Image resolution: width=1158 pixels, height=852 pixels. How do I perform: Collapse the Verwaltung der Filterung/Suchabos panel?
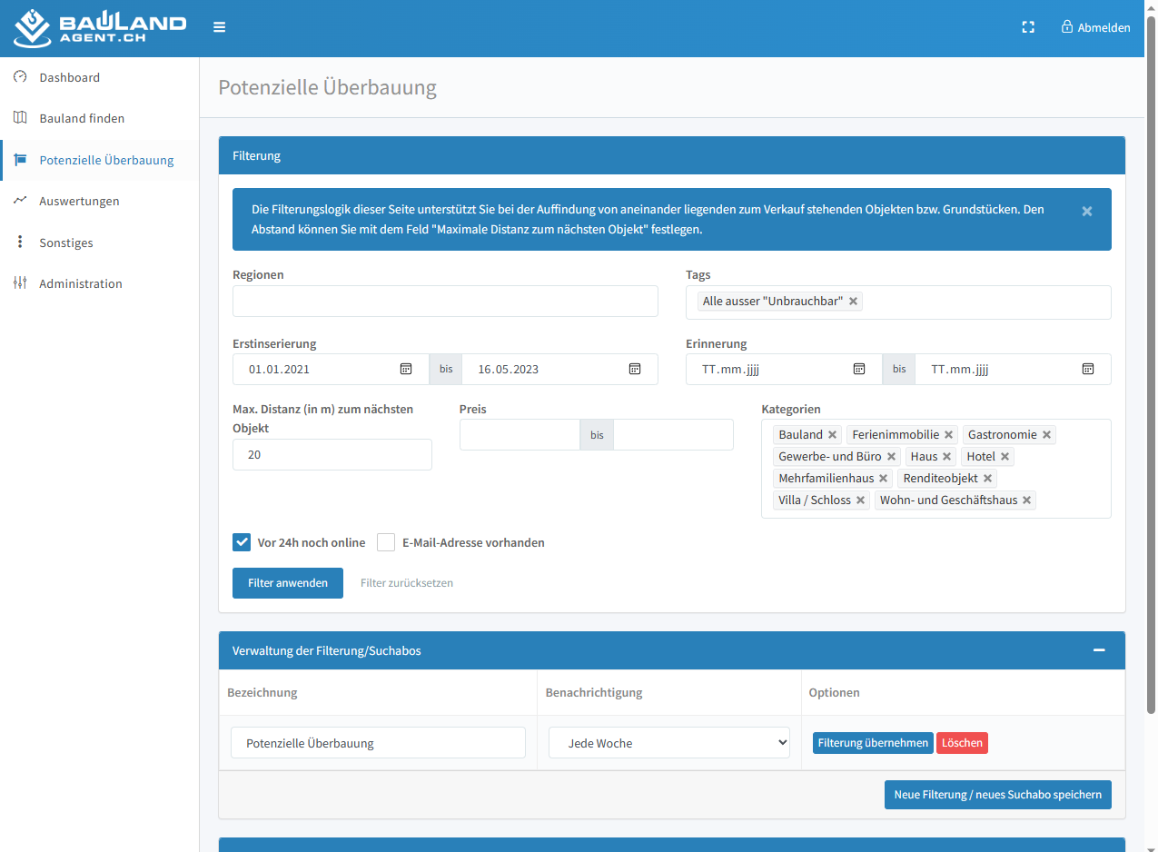pos(1099,650)
